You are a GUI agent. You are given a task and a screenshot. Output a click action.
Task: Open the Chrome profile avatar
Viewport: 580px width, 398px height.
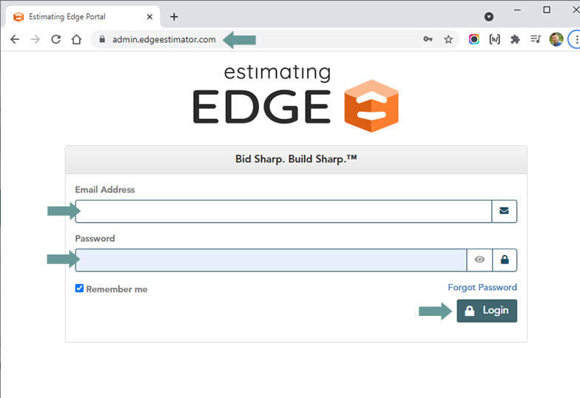tap(556, 39)
